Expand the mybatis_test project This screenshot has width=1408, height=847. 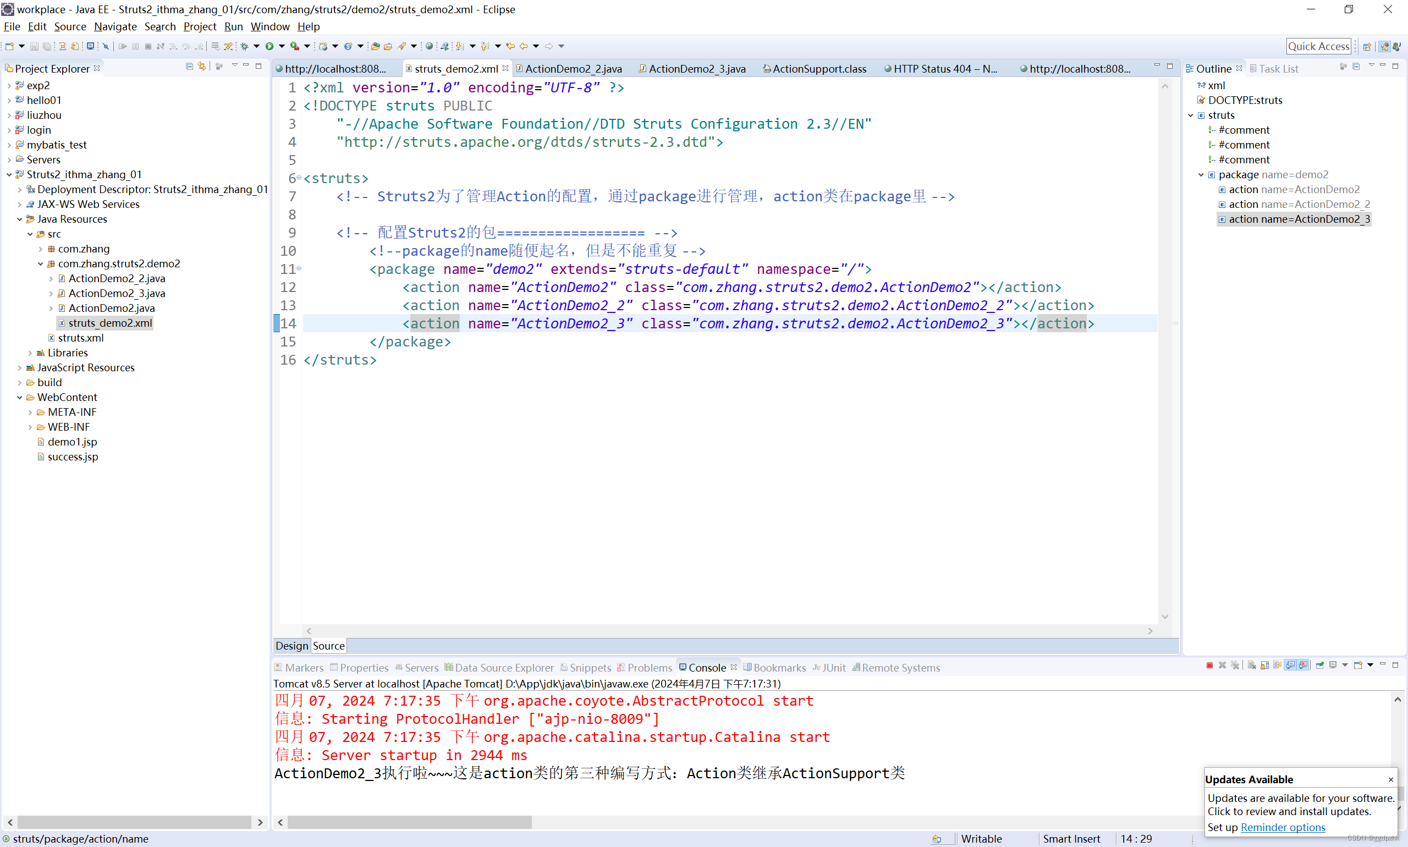(9, 145)
